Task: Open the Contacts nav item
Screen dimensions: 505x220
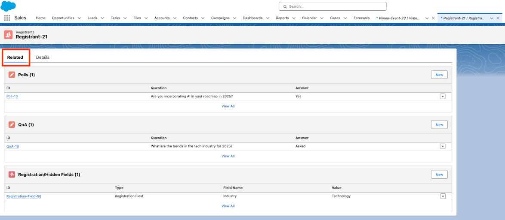Action: 190,18
